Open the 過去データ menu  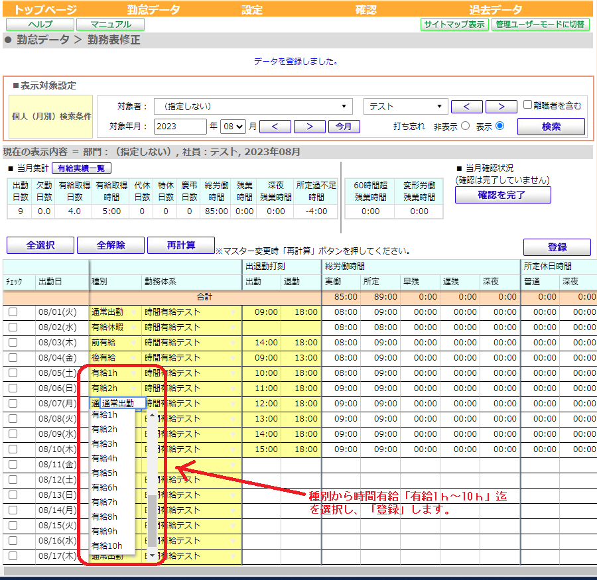(496, 9)
